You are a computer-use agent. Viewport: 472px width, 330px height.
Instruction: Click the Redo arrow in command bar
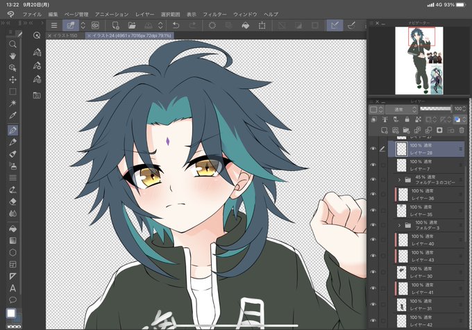tap(193, 26)
